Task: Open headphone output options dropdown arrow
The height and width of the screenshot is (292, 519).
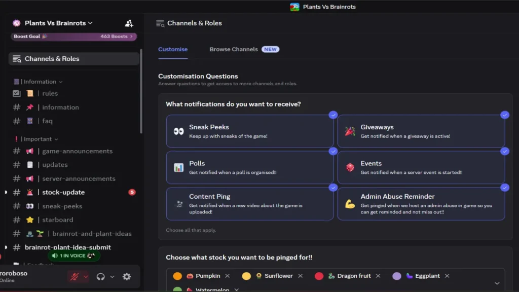Action: tap(112, 276)
